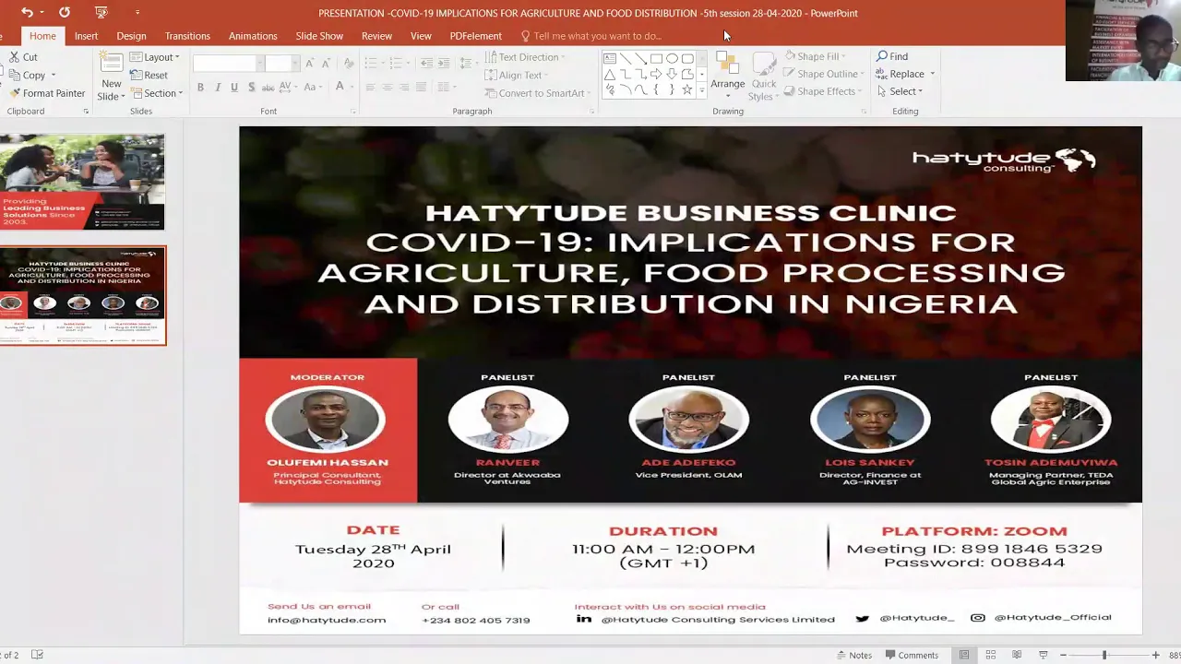The image size is (1181, 664).
Task: Open the Insert ribbon tab
Action: pyautogui.click(x=86, y=36)
